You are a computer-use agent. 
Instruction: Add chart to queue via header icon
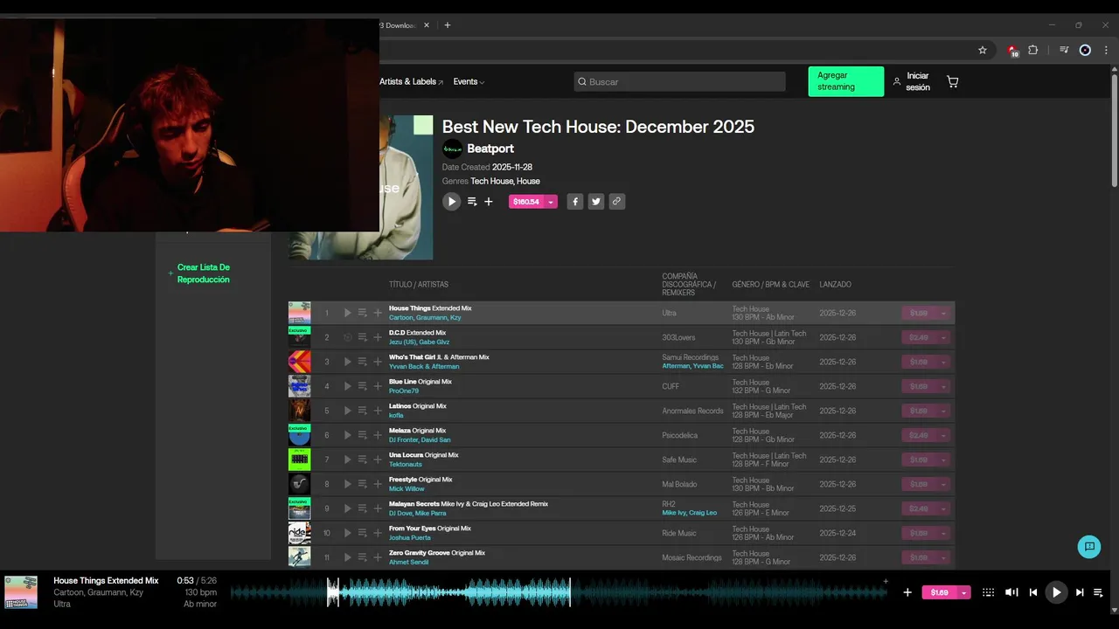tap(472, 202)
